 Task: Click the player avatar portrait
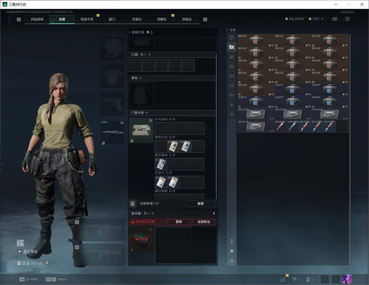tap(347, 279)
